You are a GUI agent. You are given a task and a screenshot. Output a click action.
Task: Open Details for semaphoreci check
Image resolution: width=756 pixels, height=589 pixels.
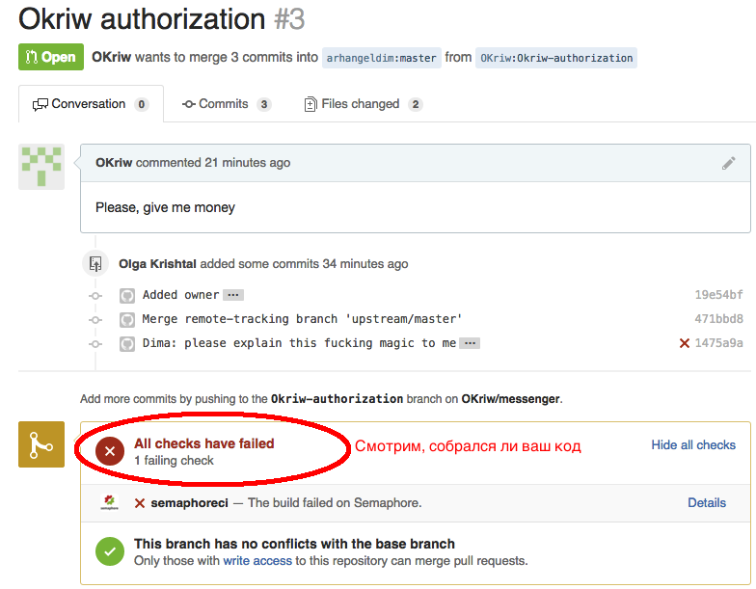pyautogui.click(x=706, y=503)
